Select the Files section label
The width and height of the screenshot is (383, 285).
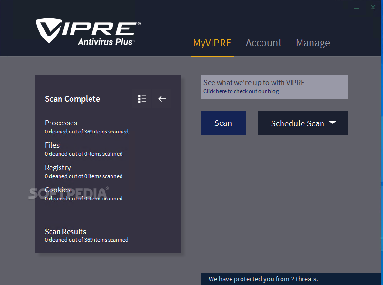(x=52, y=145)
